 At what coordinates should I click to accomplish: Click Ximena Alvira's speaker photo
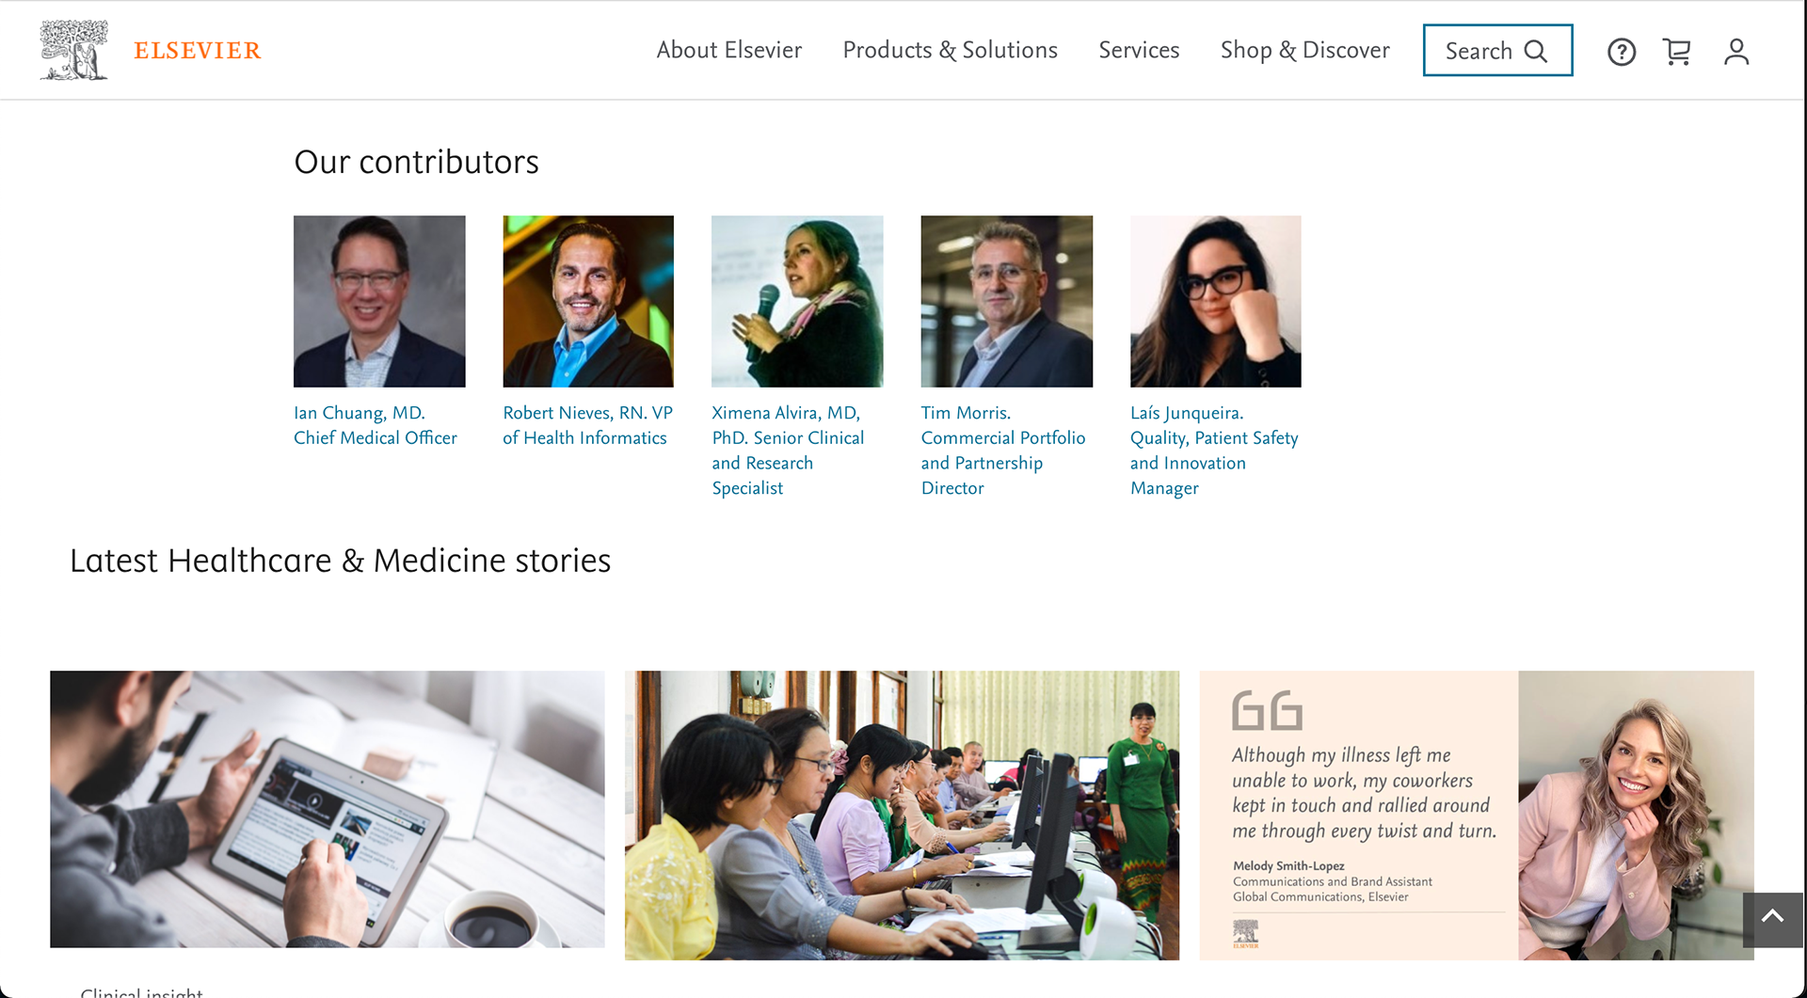coord(797,301)
